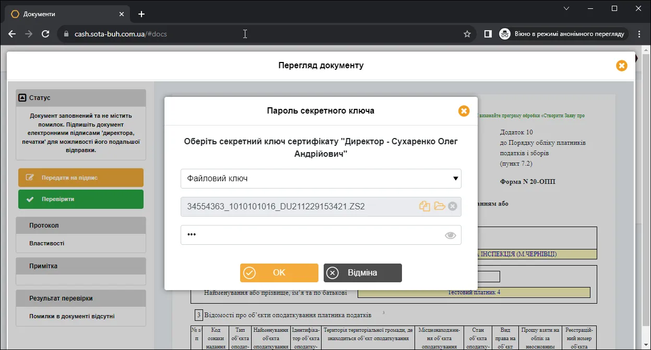Click the paste key file icon

[x=425, y=206]
